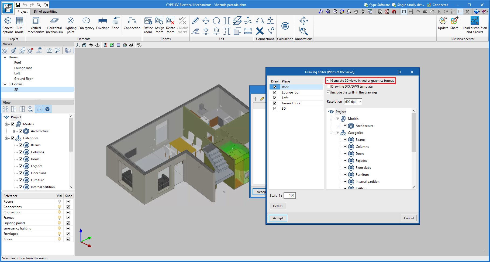Viewport: 490px width, 262px height.
Task: Switch to Bill of quantities tab
Action: coord(45,12)
